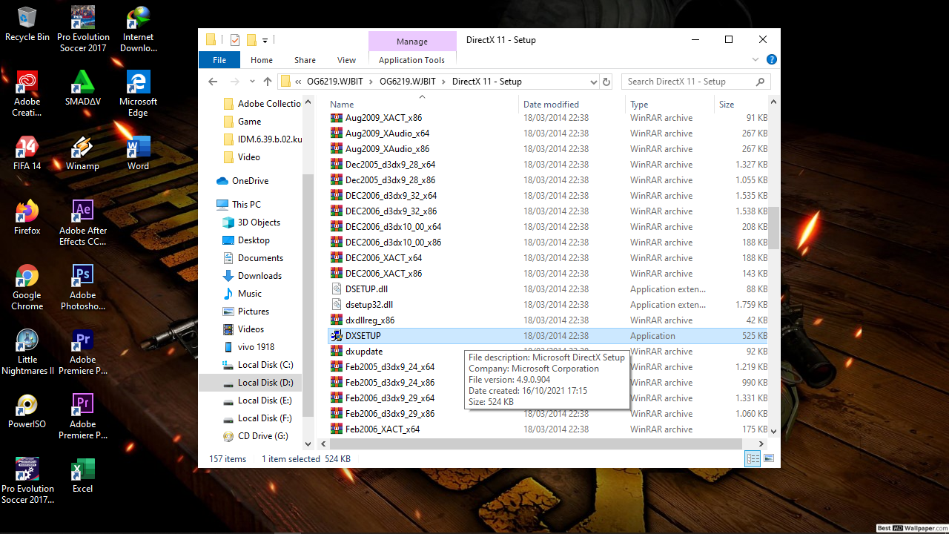Open the Word desktop shortcut

point(138,153)
